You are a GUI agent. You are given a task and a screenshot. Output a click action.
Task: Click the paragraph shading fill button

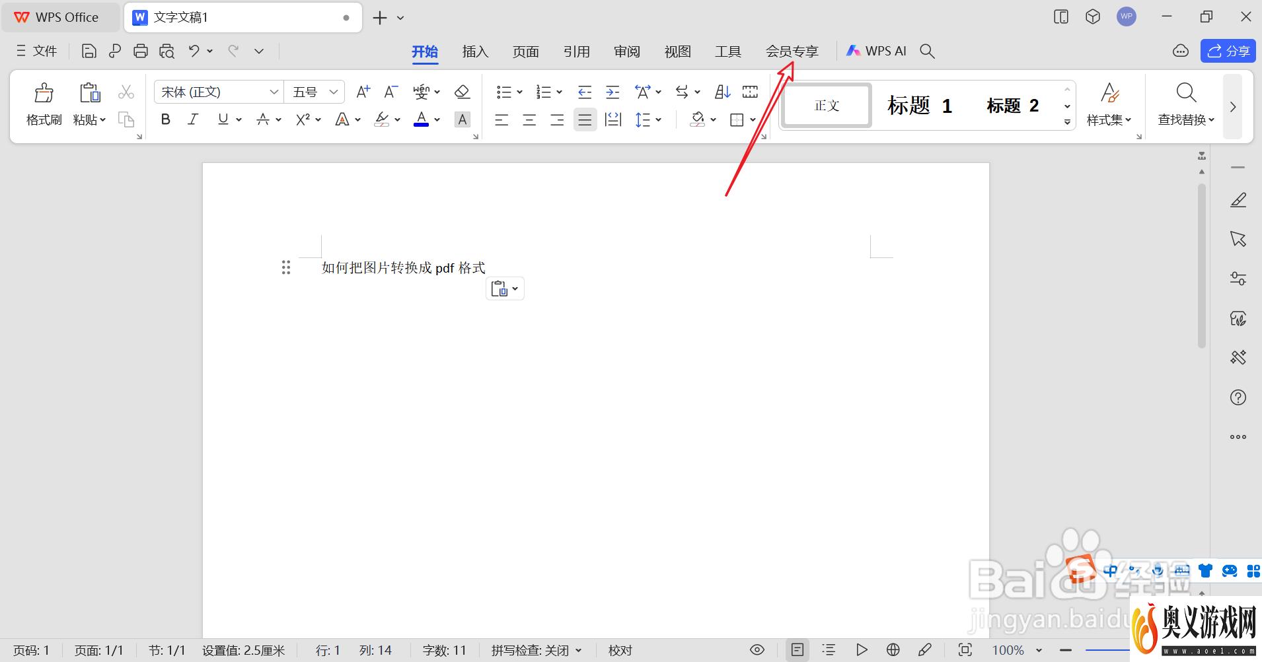click(698, 119)
